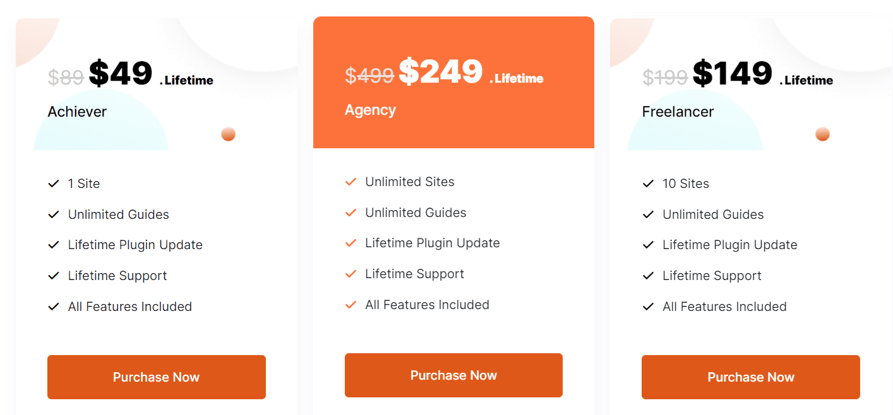
Task: Click the orange dot decoration on Freelancer card
Action: point(822,134)
